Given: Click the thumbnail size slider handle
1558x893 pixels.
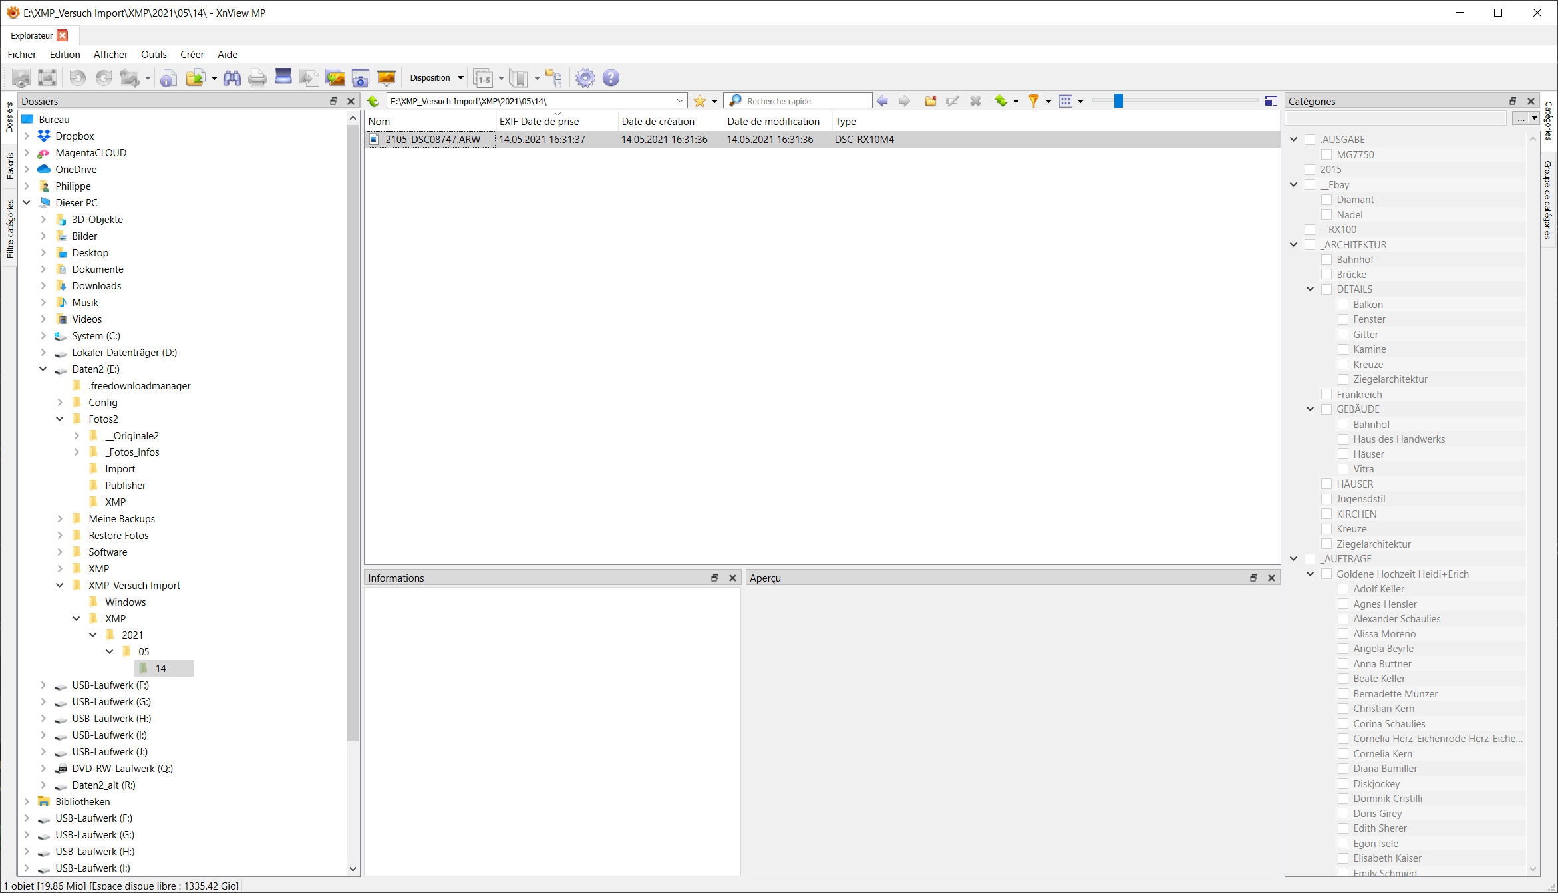Looking at the screenshot, I should pos(1118,101).
